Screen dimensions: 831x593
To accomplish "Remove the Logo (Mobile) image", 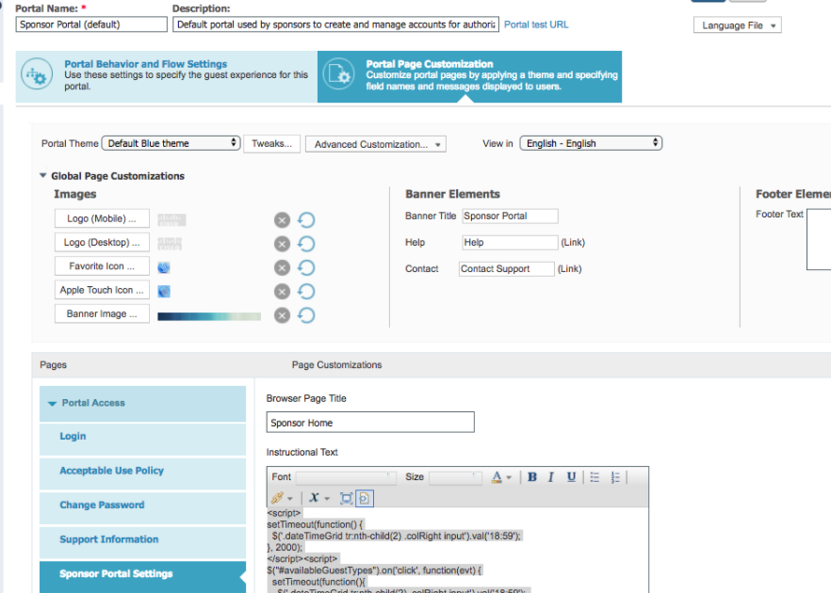I will (x=282, y=219).
